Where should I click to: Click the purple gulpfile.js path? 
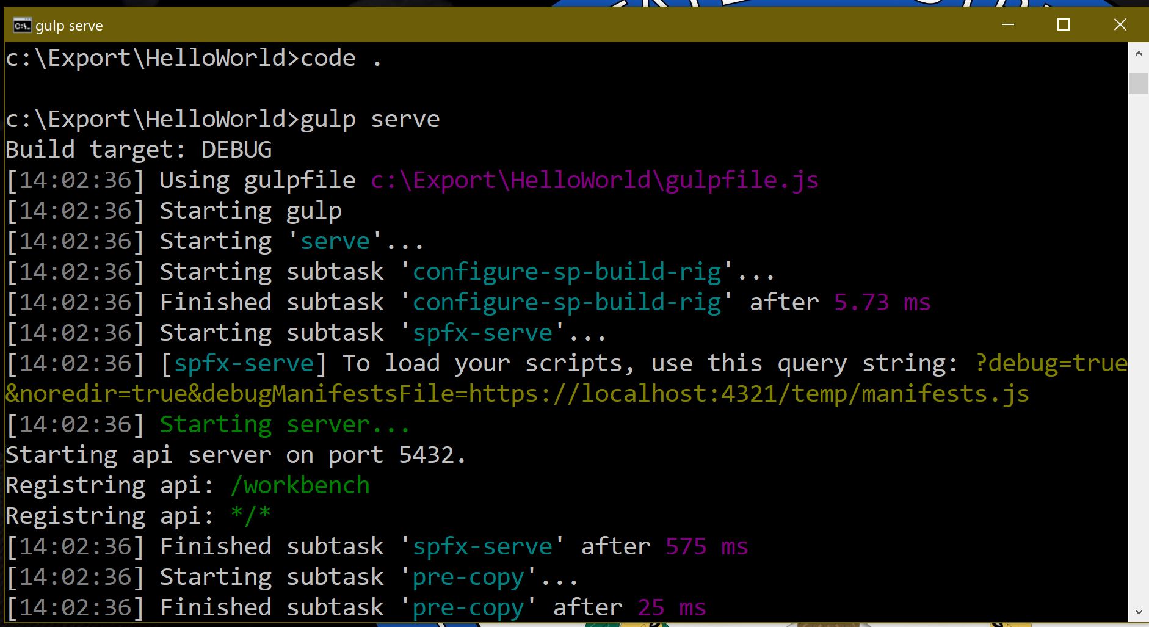[x=594, y=180]
